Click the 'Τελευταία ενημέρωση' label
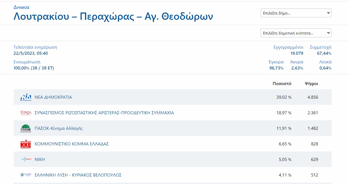 pyautogui.click(x=35, y=47)
